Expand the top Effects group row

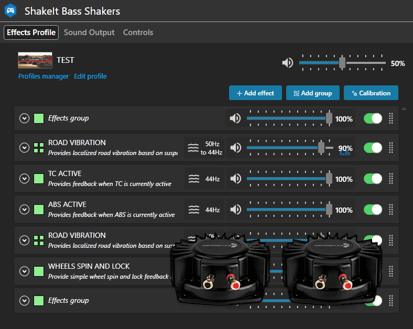pos(24,118)
